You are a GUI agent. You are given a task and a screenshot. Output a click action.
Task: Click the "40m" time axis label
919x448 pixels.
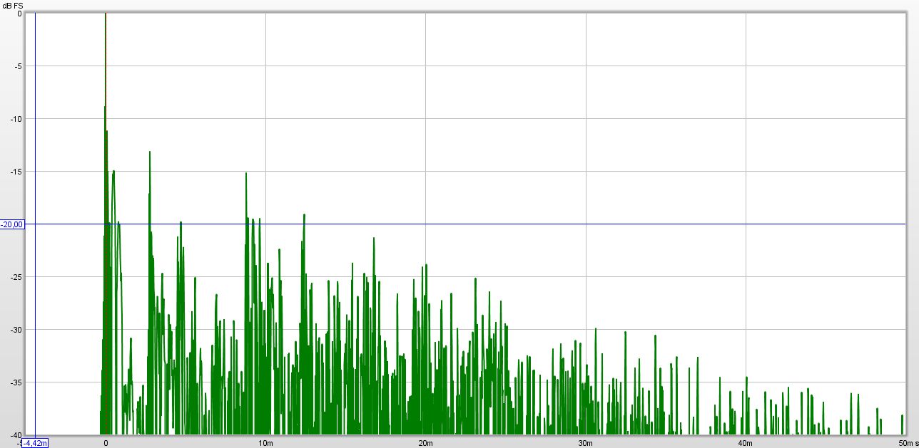pos(745,443)
